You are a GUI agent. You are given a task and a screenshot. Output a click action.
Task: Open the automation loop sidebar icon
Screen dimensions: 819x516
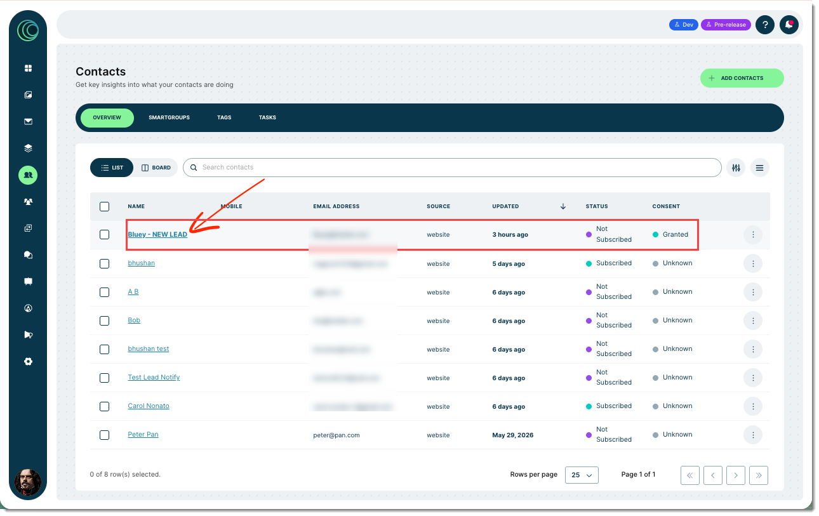tap(28, 228)
